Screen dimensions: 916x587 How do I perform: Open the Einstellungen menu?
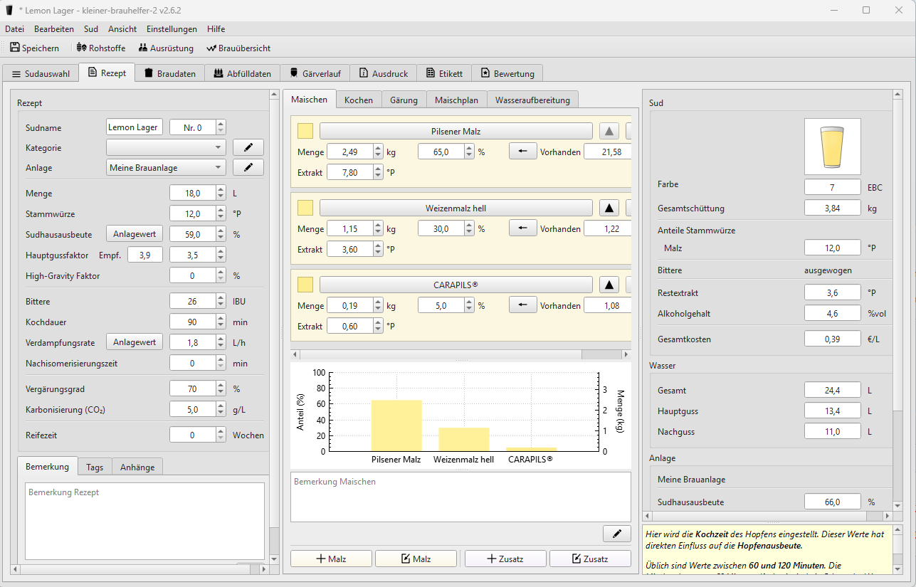(x=172, y=29)
